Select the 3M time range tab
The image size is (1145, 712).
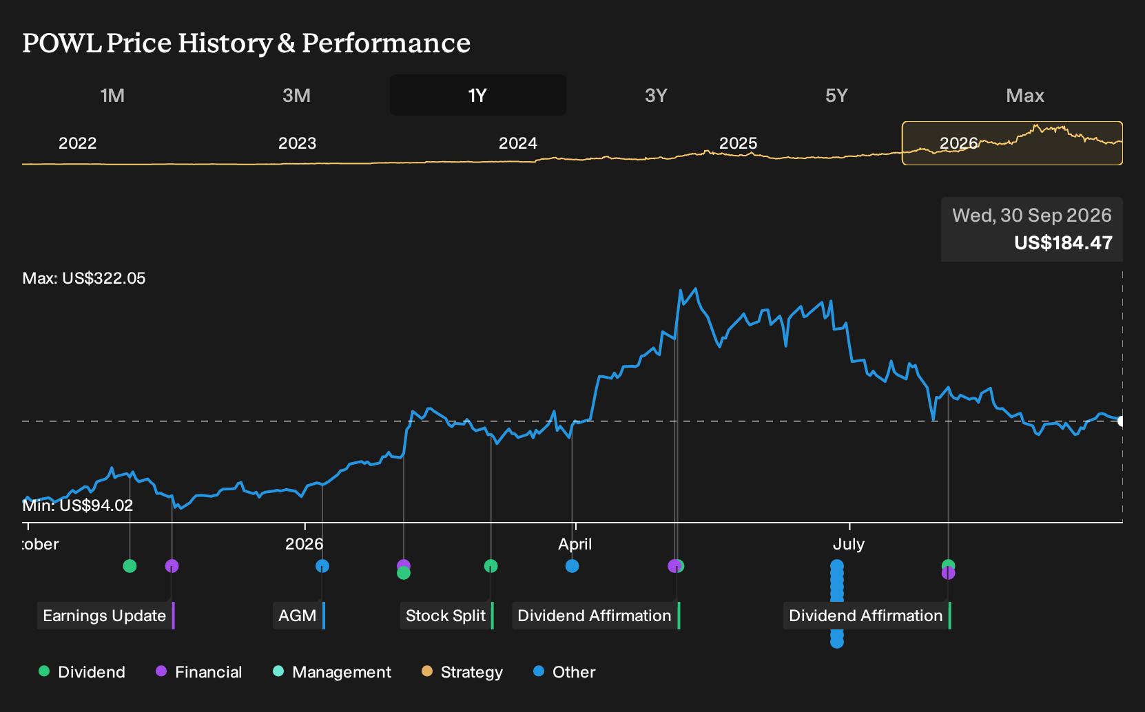coord(296,95)
